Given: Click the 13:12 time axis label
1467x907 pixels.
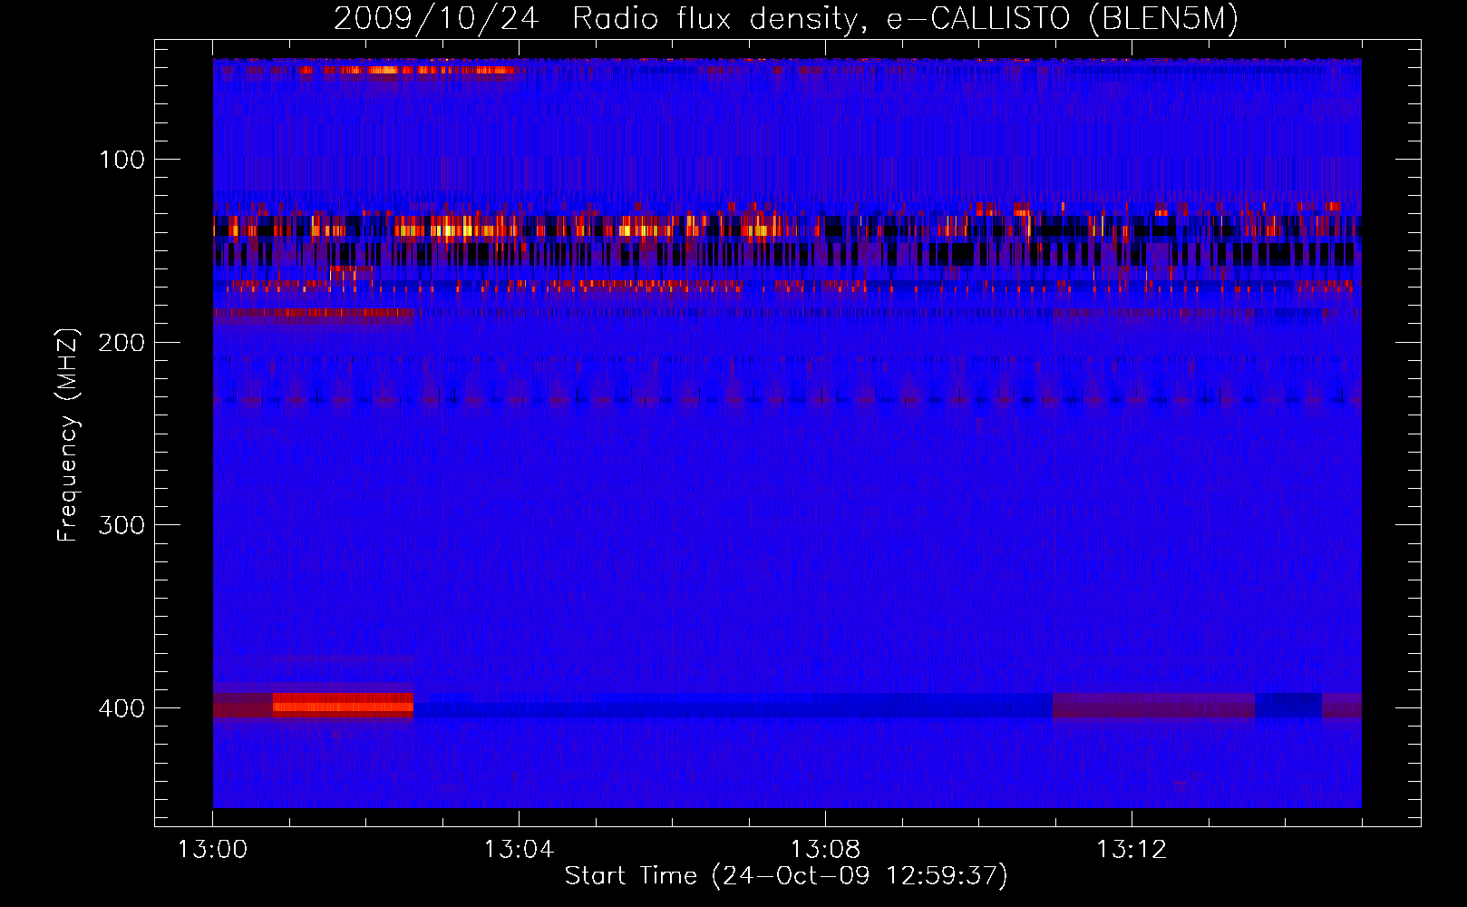Looking at the screenshot, I should coord(1132,850).
